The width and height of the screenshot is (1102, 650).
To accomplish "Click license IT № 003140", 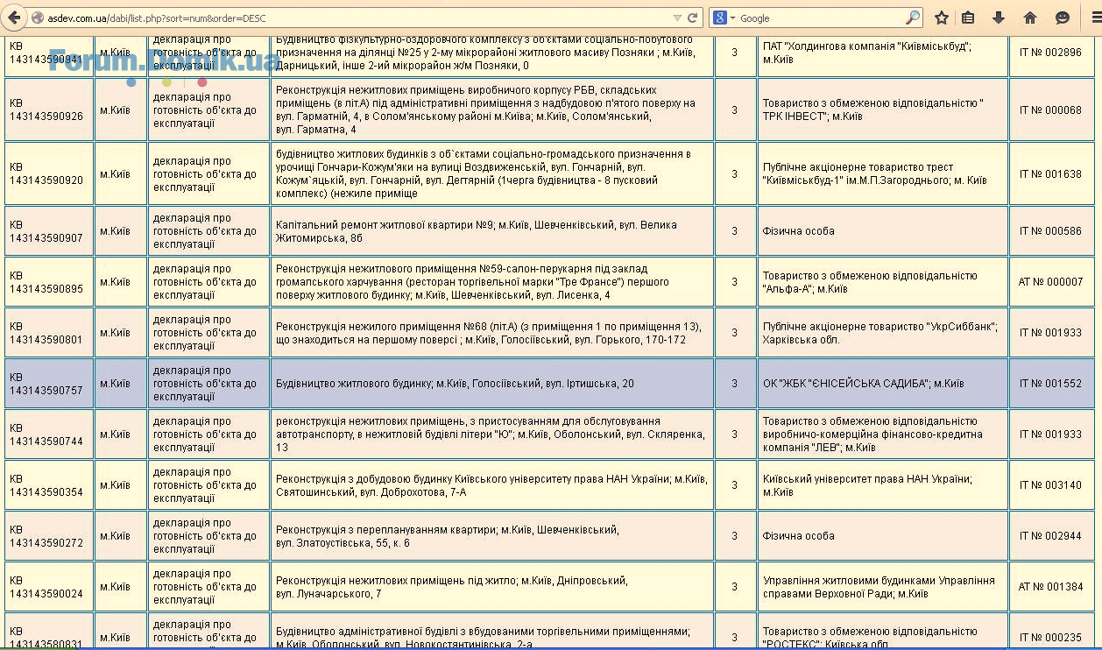I will 1050,485.
